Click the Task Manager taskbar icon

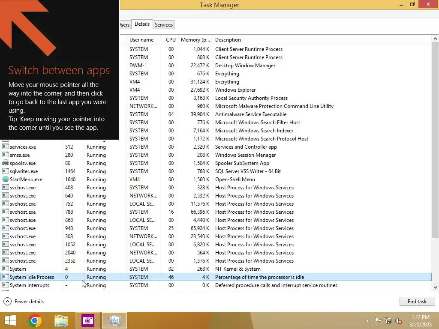[114, 320]
